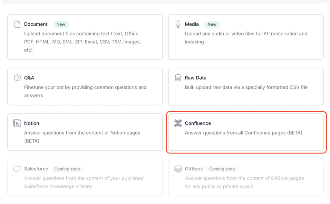
Task: Click the Notion logo icon
Action: pos(17,123)
